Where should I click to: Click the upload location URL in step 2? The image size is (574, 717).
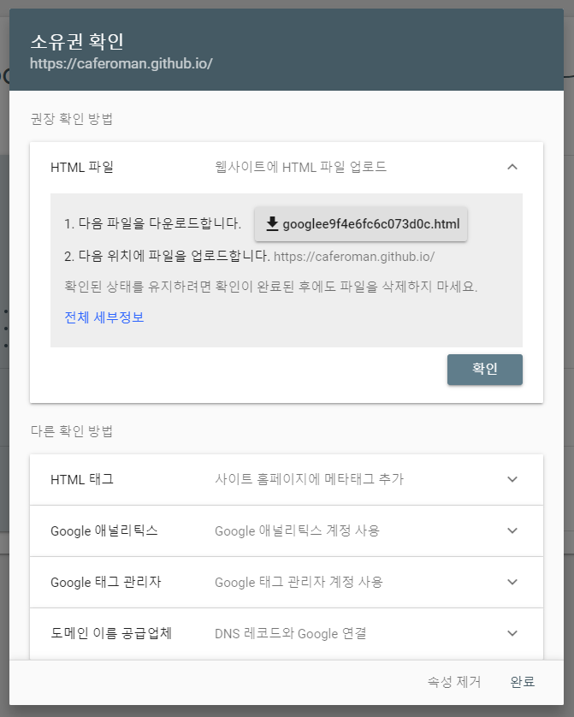click(353, 257)
